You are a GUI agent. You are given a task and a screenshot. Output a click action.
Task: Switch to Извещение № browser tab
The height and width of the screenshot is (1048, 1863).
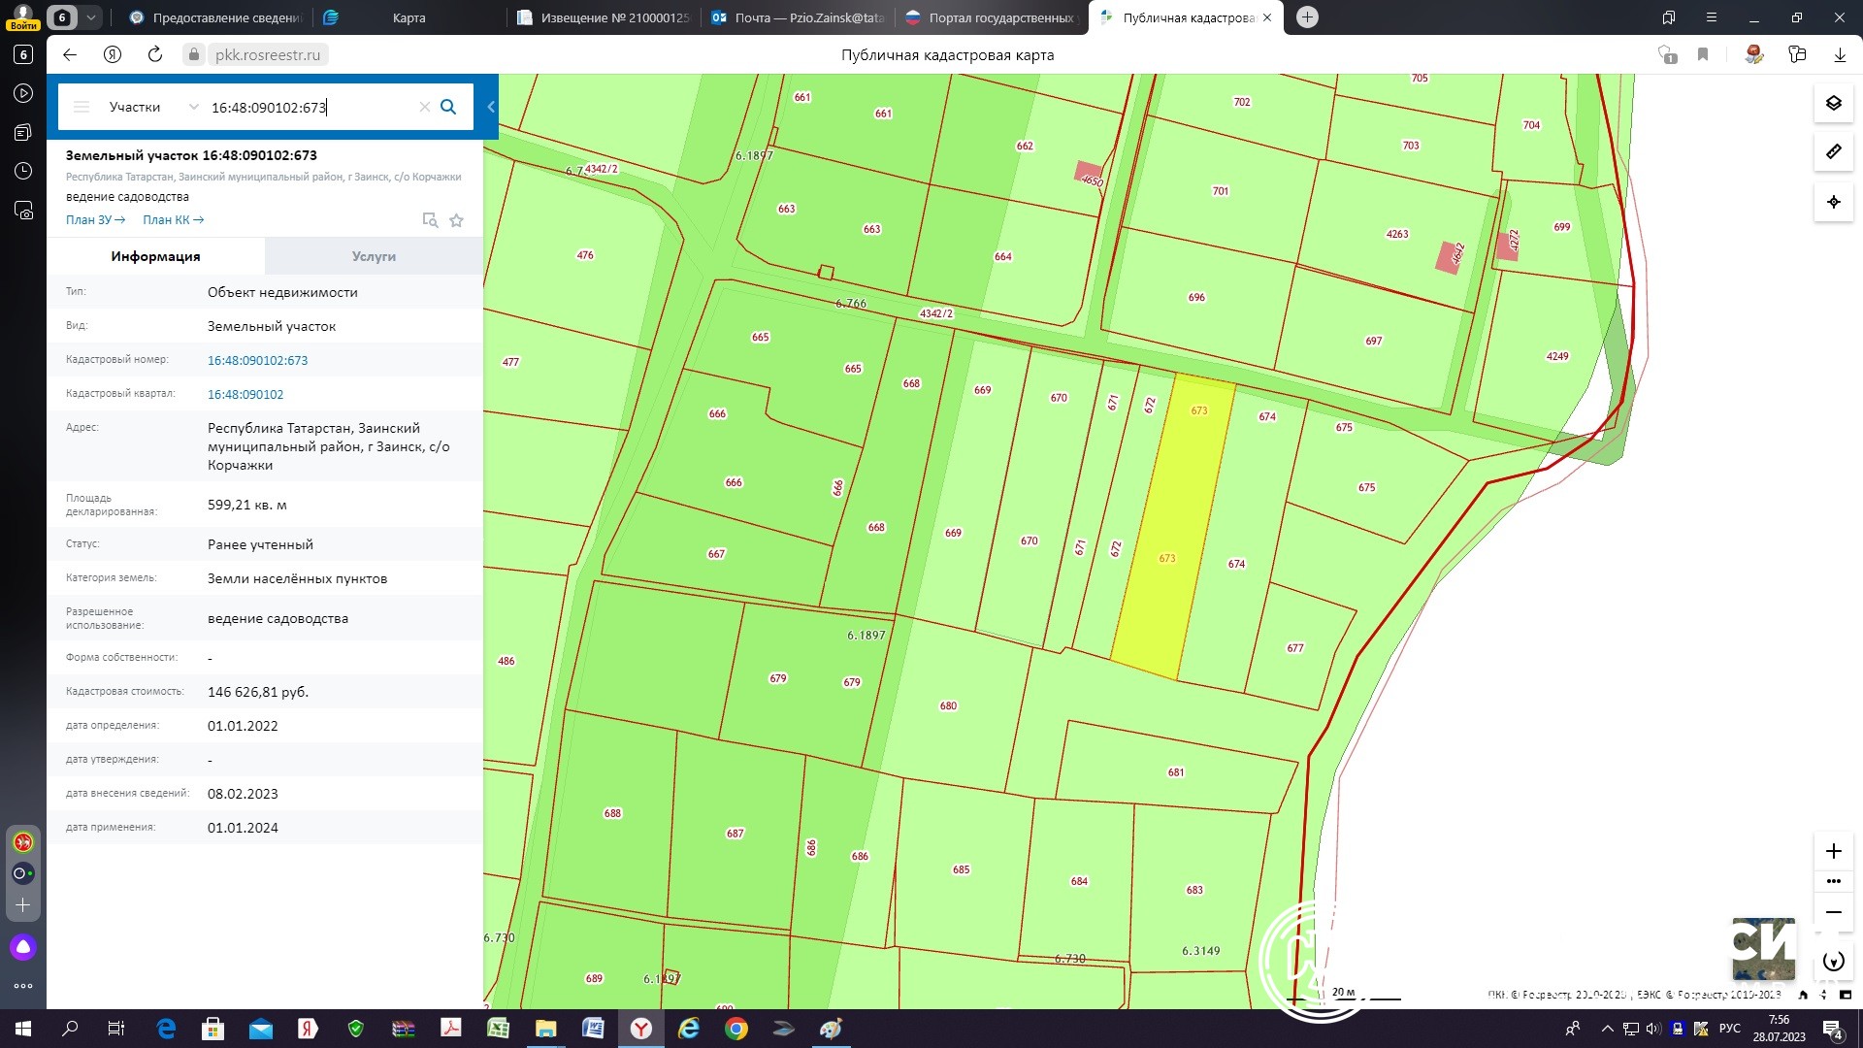point(604,17)
